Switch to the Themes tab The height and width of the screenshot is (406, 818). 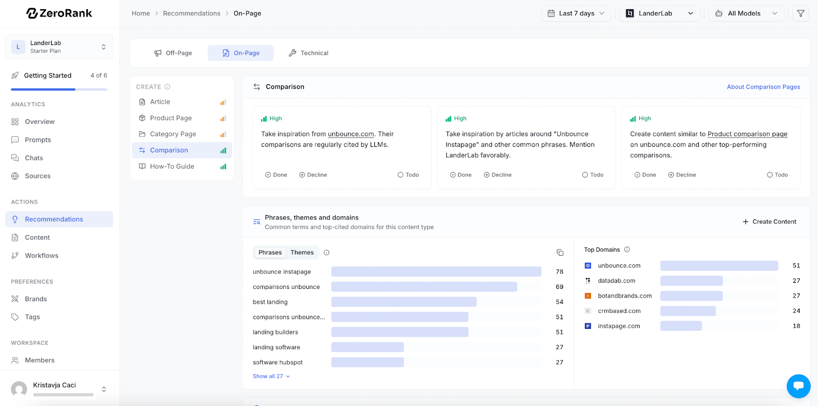click(x=302, y=253)
